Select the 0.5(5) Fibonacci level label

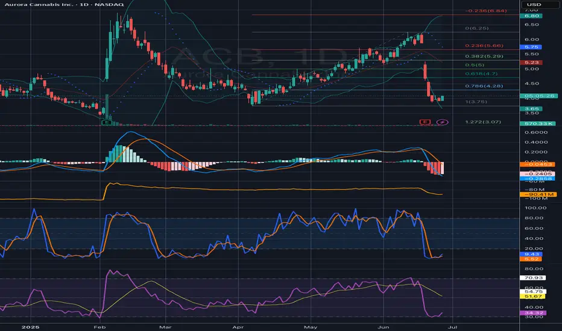tap(475, 65)
